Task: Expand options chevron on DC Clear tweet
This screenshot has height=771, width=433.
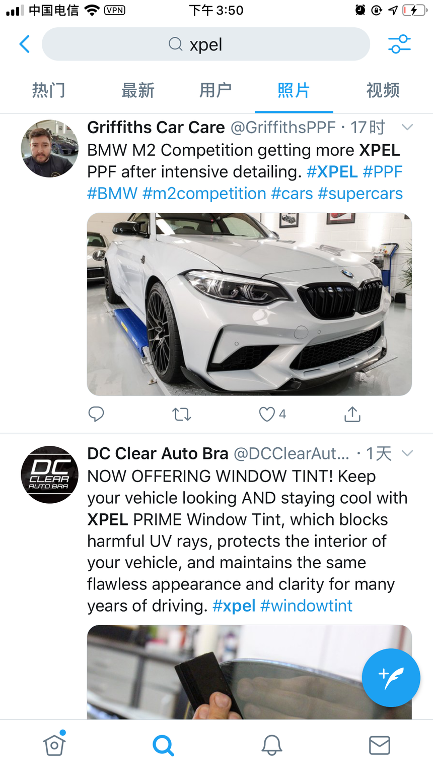Action: click(x=407, y=453)
